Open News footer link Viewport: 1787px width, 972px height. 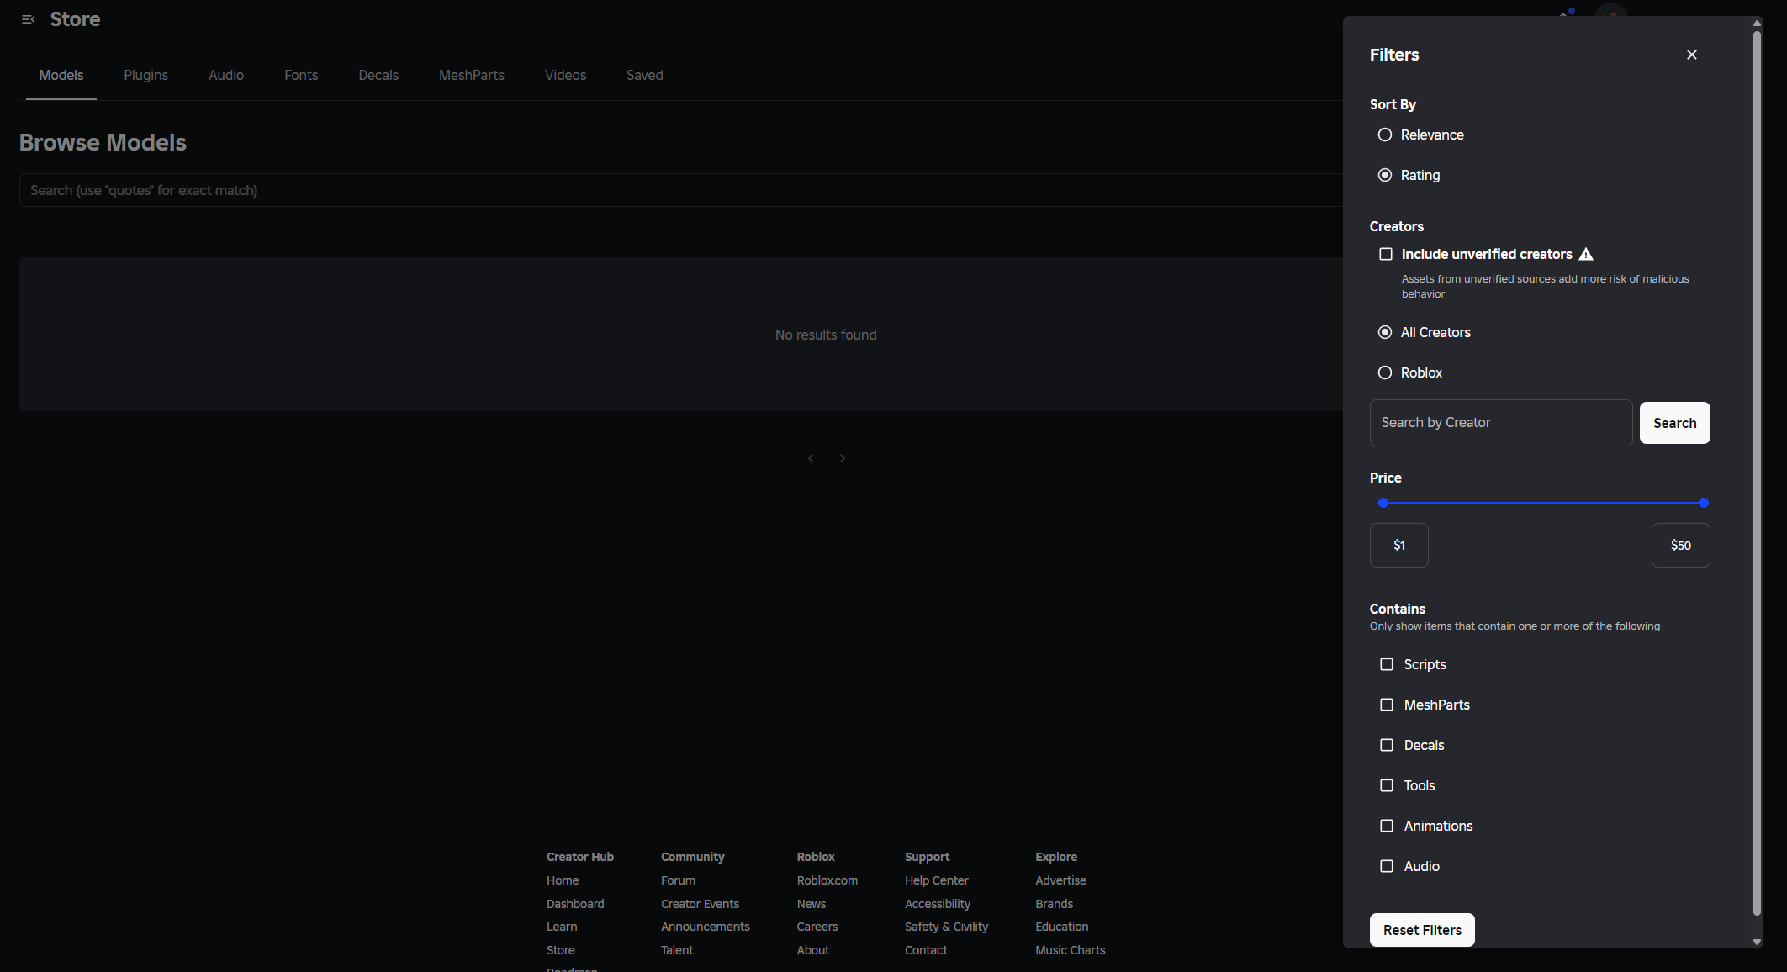pyautogui.click(x=812, y=904)
